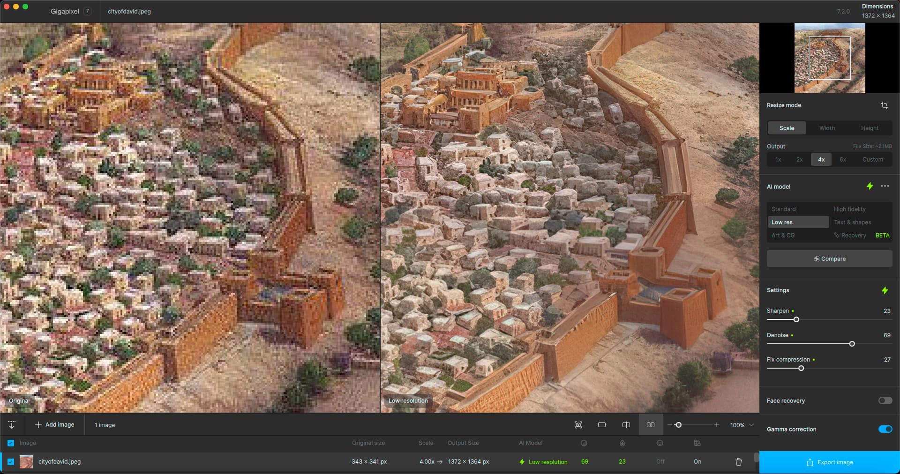The width and height of the screenshot is (900, 474).
Task: Click the Export image button
Action: [x=829, y=462]
